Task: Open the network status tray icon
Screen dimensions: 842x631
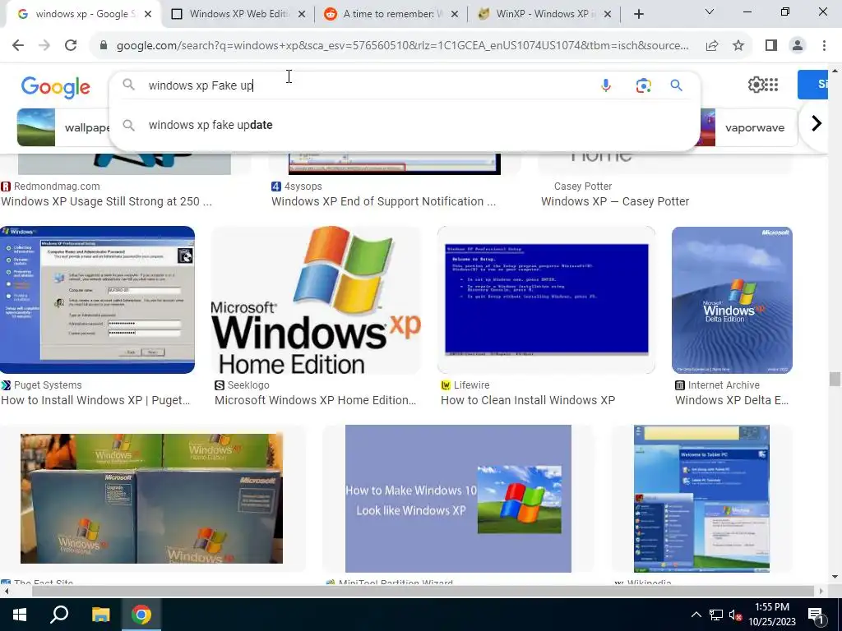Action: 716,615
